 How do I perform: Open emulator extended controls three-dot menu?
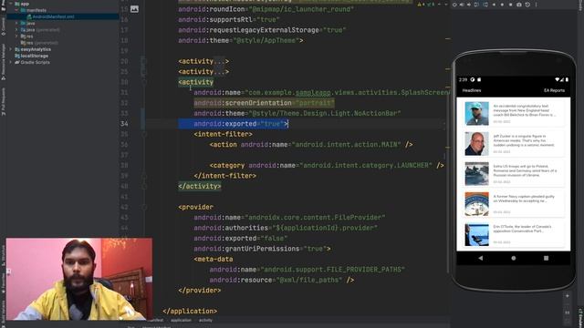[537, 5]
